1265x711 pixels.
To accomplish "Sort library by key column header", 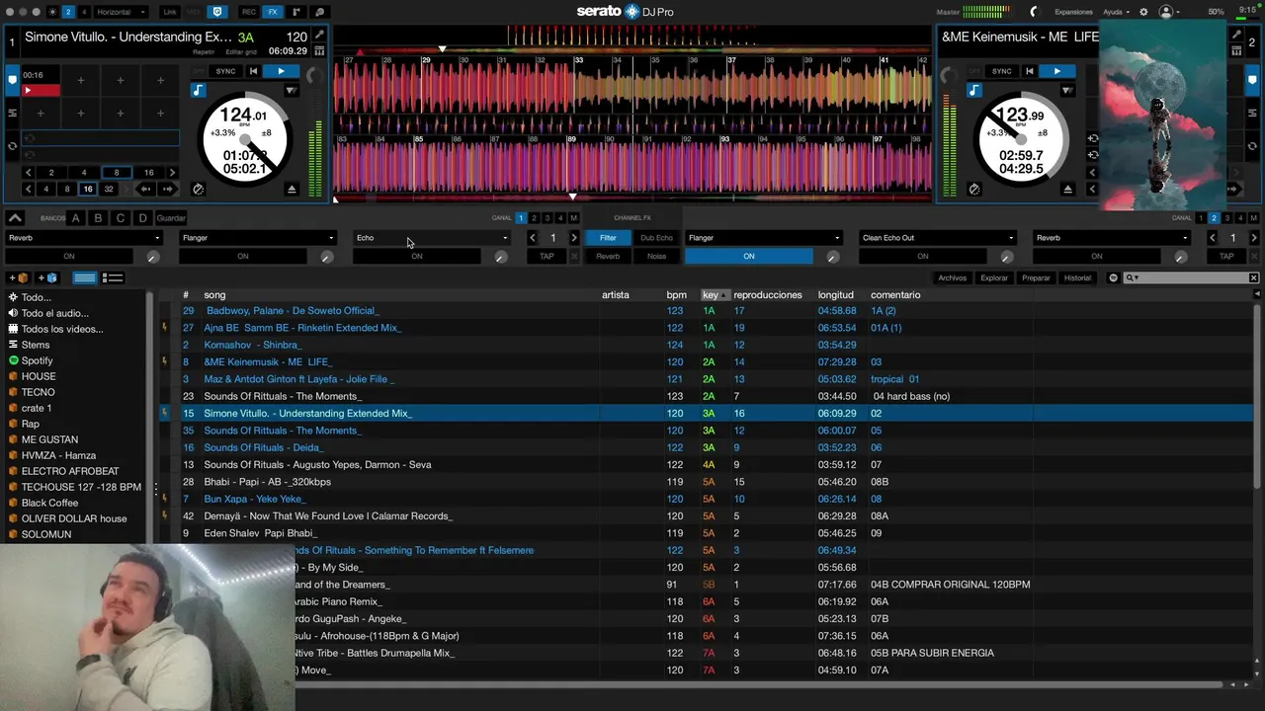I will pyautogui.click(x=714, y=295).
